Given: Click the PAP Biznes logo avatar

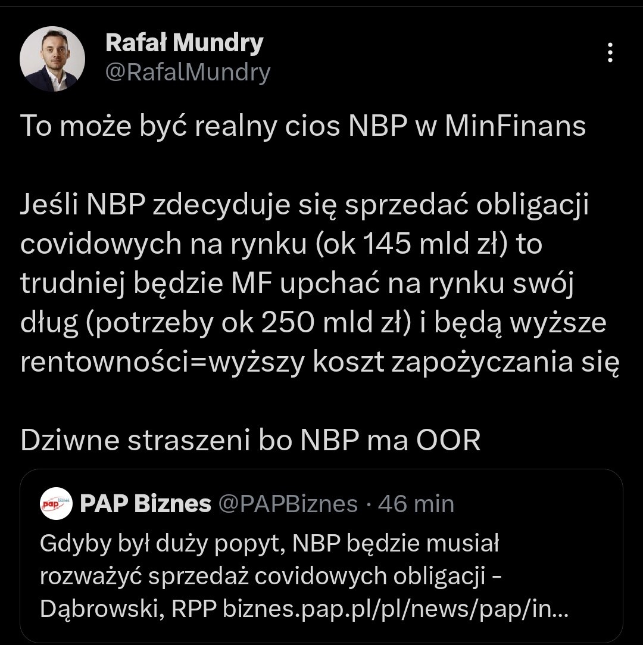Looking at the screenshot, I should (57, 503).
